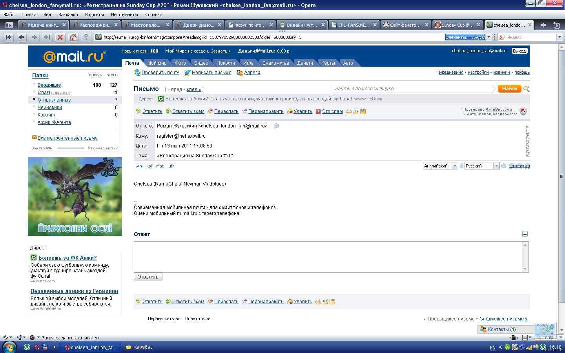Click the Прихлопни осу banner image

(75, 197)
